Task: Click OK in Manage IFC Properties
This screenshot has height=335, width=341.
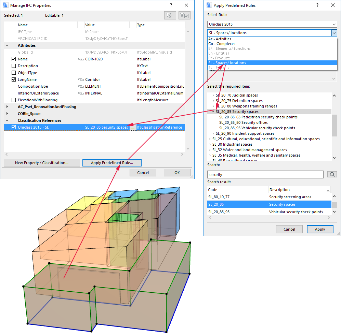Action: pos(177,173)
